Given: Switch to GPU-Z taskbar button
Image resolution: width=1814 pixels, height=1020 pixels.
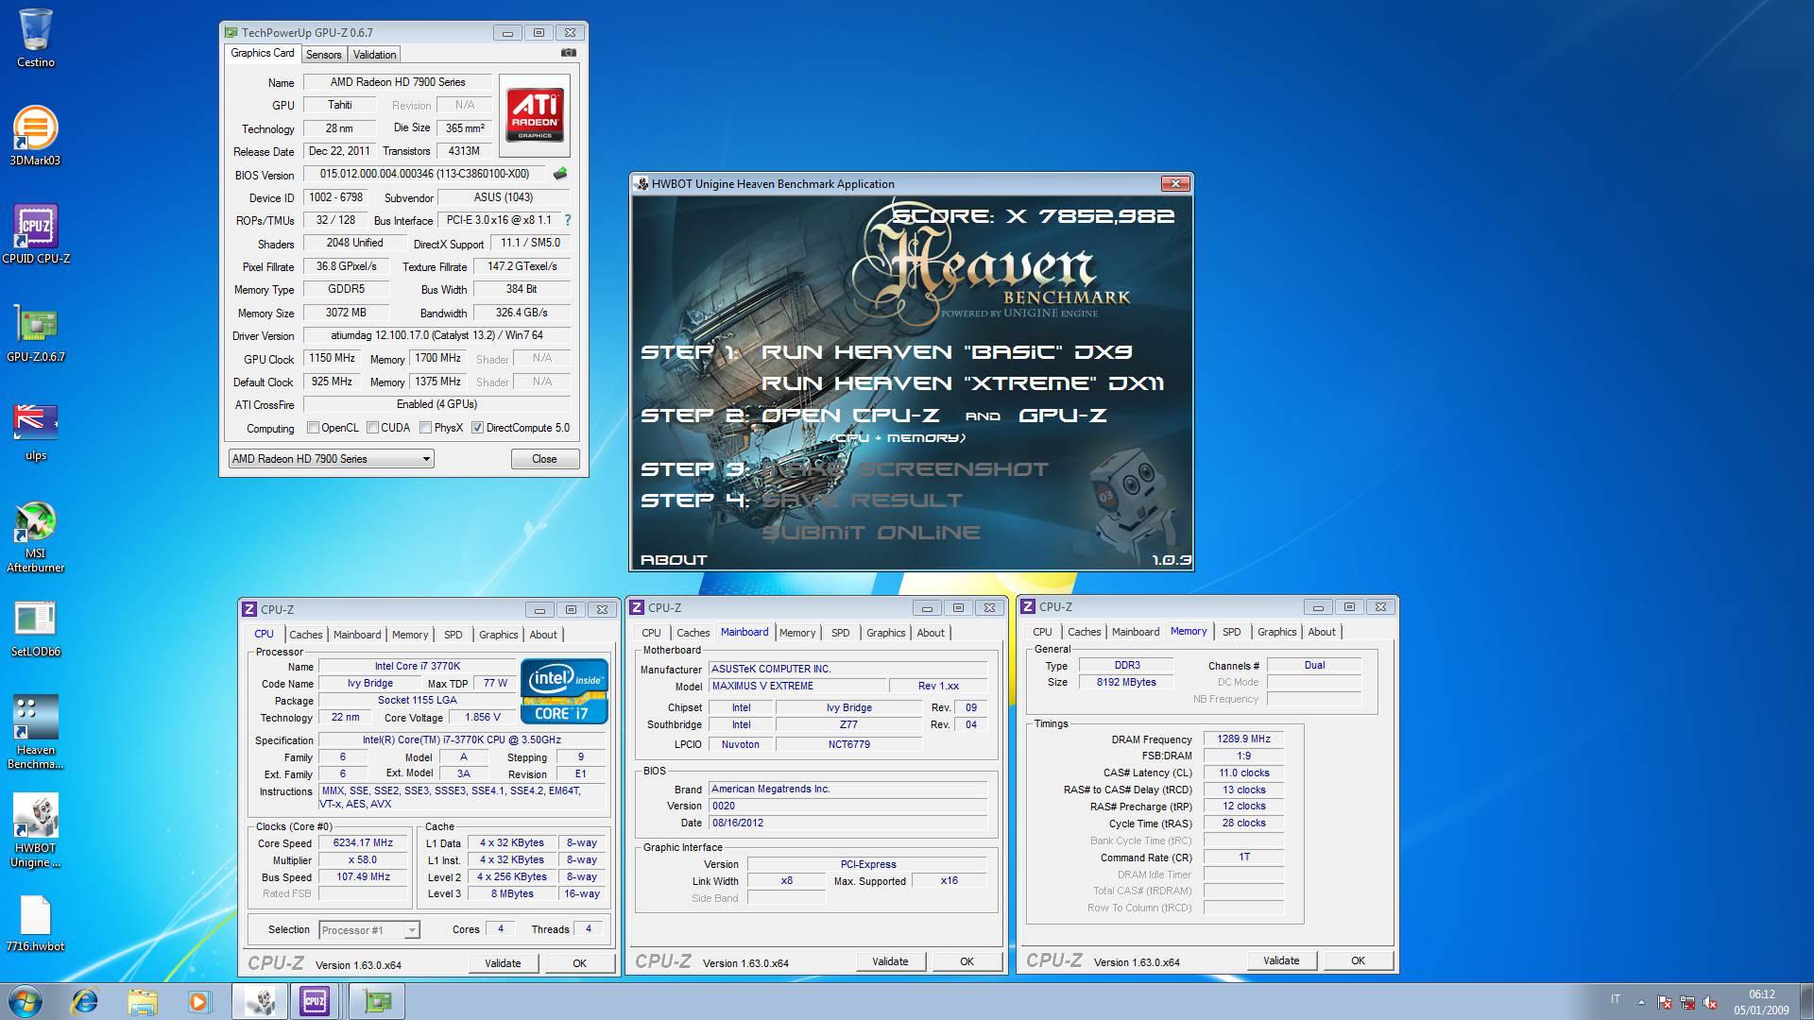Looking at the screenshot, I should (x=377, y=1001).
